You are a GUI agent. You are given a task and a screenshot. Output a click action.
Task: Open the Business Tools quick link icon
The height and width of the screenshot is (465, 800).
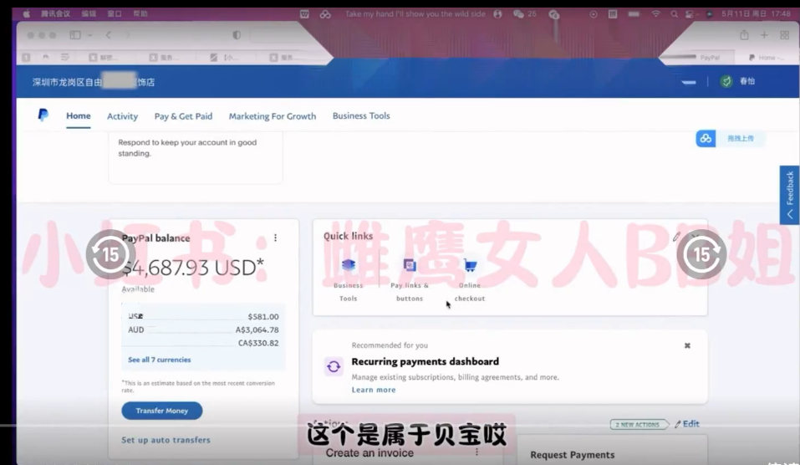[349, 265]
